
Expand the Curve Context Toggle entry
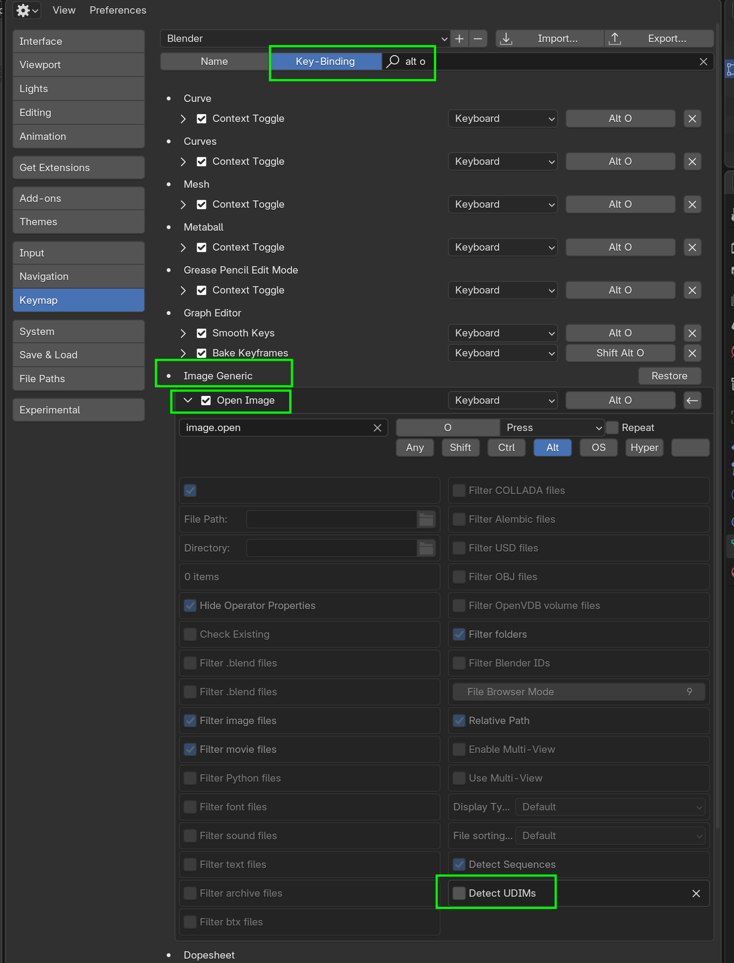click(183, 119)
